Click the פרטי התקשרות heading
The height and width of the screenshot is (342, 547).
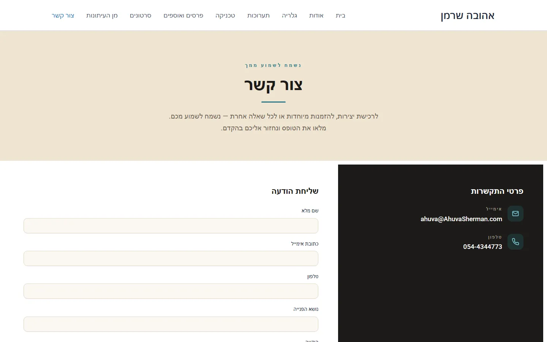tap(497, 191)
